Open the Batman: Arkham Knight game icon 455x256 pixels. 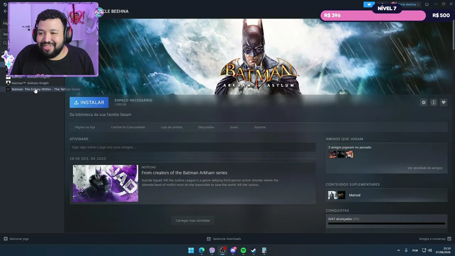coord(8,83)
